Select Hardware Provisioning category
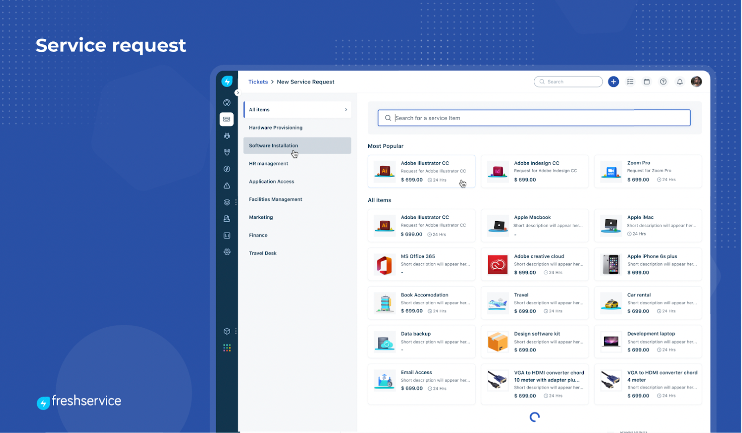Screen dimensions: 742x433 click(x=297, y=127)
